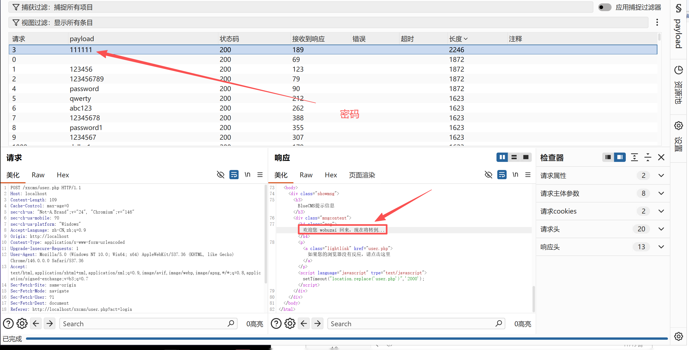Screen dimensions: 689x350
Task: Select top-bottom request/response layout
Action: 514,157
